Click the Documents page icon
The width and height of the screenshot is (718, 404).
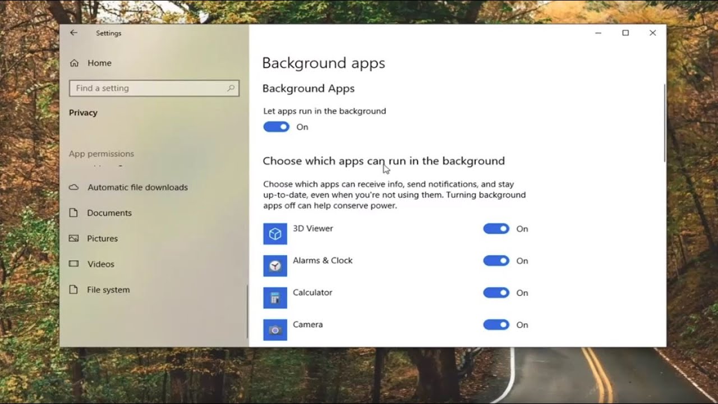pos(73,213)
